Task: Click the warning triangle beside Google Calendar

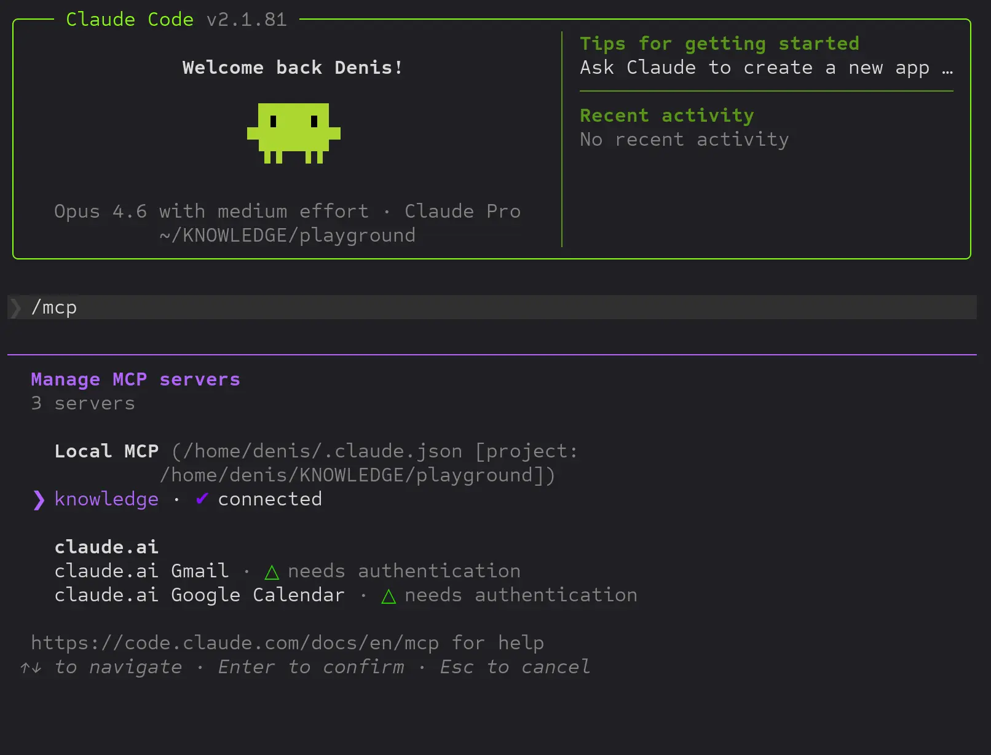Action: (x=389, y=596)
